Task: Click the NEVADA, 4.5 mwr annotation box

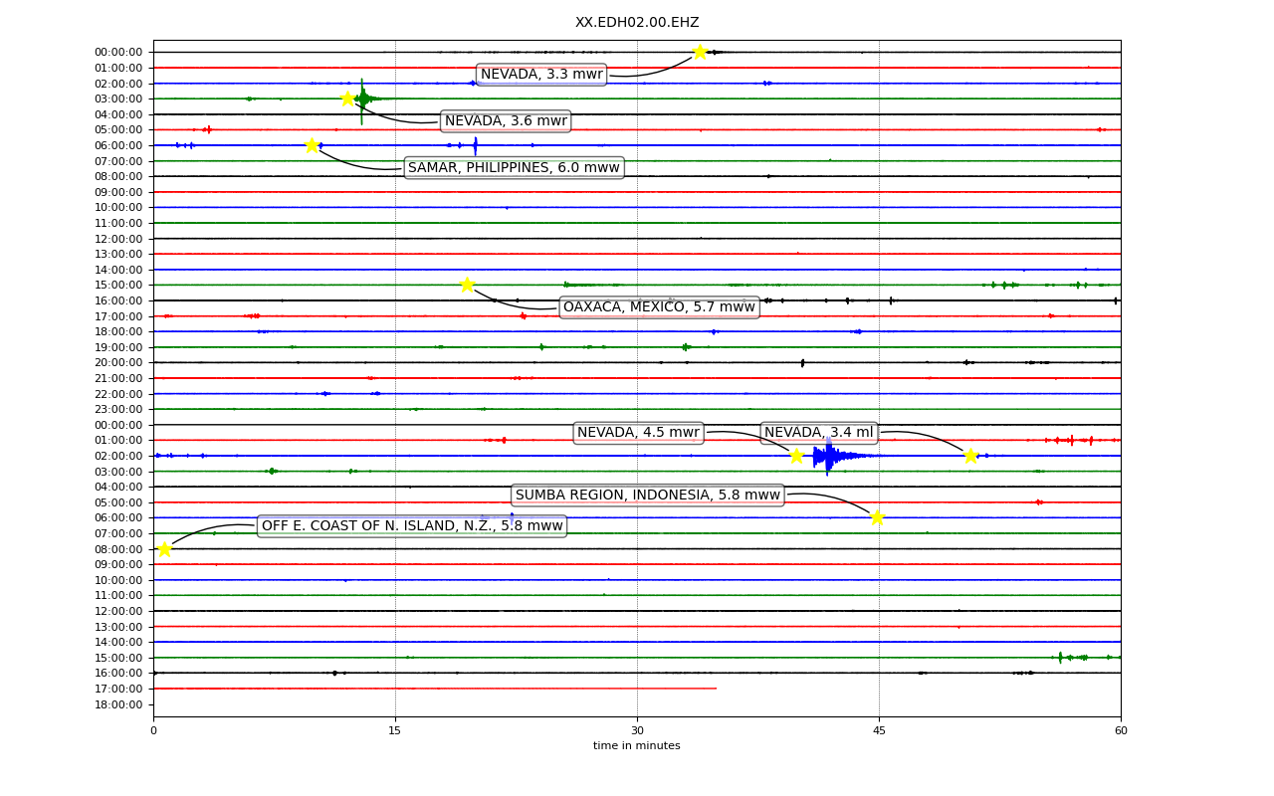Action: coord(638,432)
